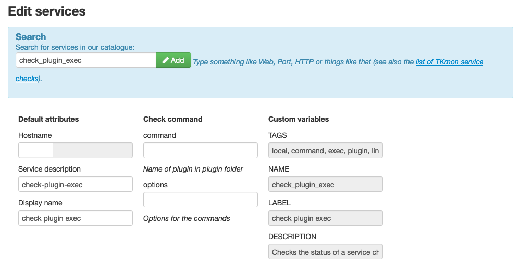The width and height of the screenshot is (521, 274).
Task: Click 'Name of plugin in plugin folder' hint
Action: 193,169
